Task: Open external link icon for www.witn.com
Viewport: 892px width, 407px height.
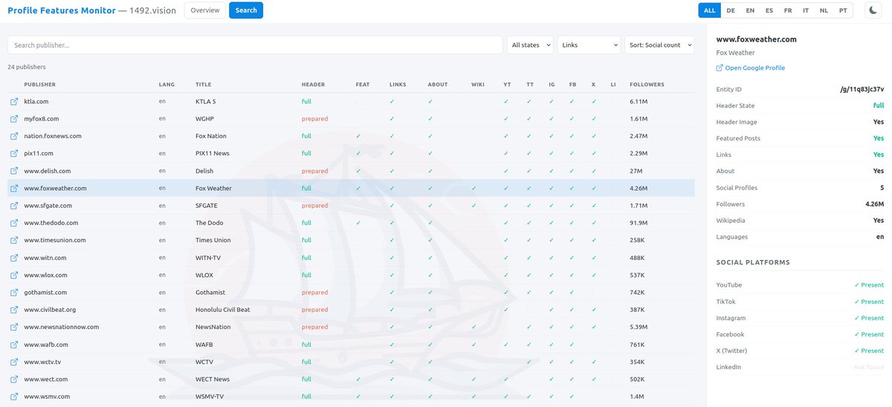Action: tap(14, 258)
